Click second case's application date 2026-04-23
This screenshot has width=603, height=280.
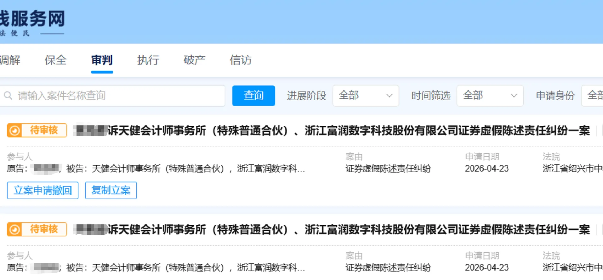[x=487, y=268]
